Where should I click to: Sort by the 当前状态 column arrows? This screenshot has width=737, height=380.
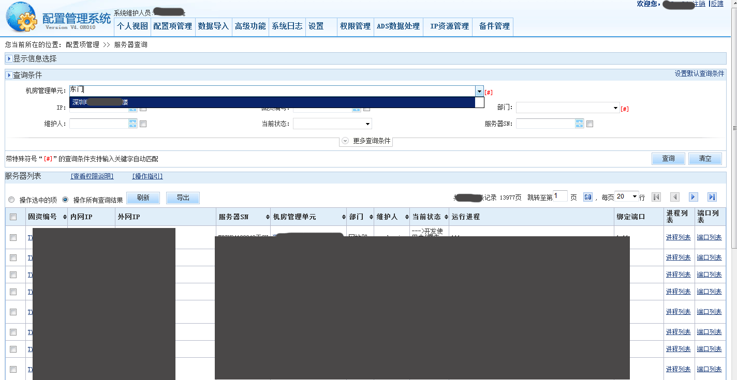coord(446,217)
